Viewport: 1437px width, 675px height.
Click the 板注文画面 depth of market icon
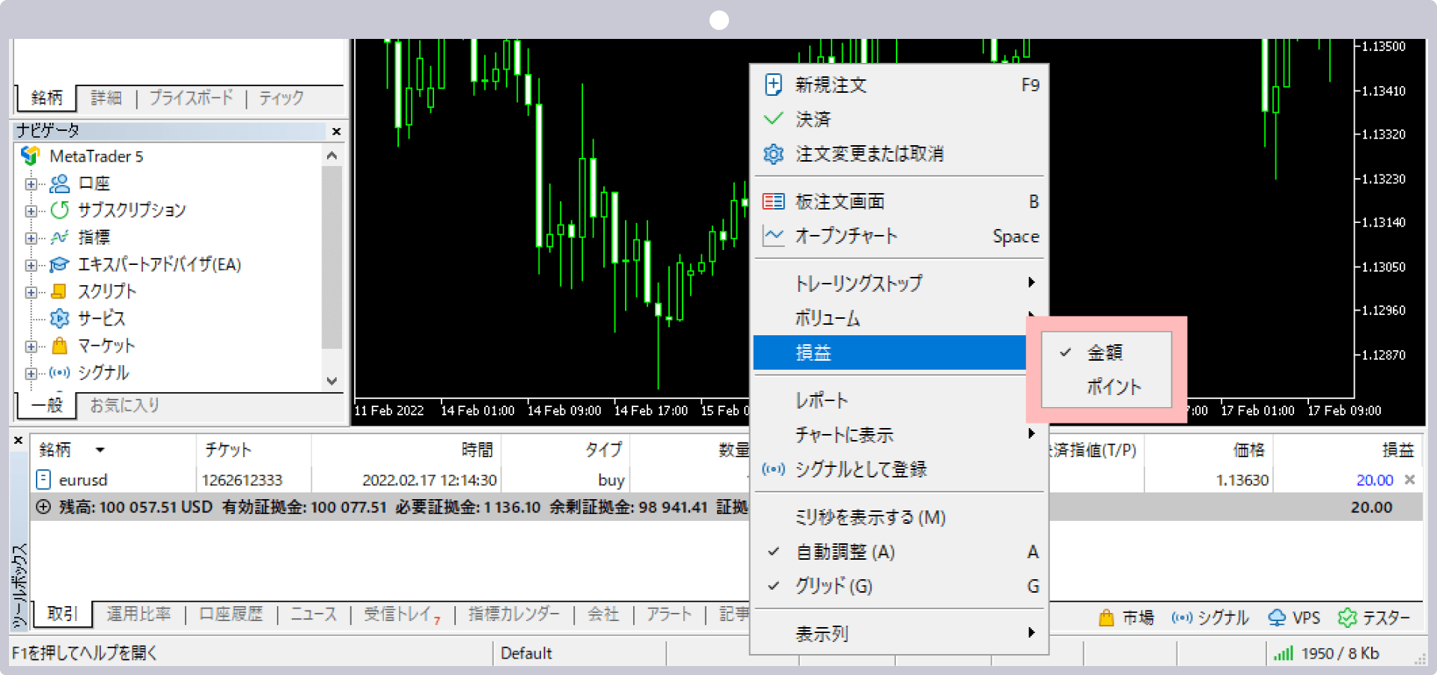(x=773, y=201)
